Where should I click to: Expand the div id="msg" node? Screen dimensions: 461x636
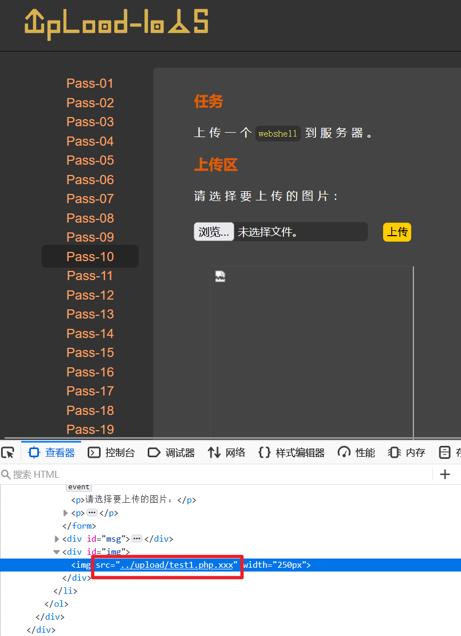(57, 539)
